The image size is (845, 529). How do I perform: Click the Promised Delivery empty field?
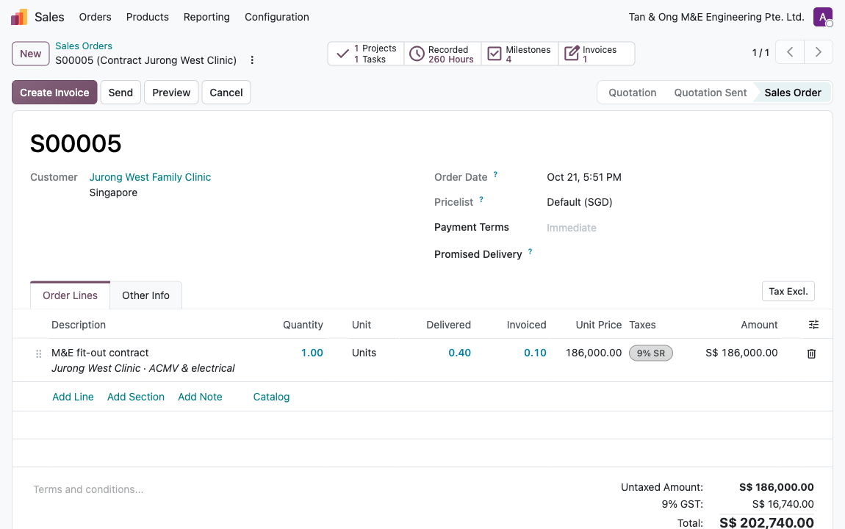pos(680,253)
